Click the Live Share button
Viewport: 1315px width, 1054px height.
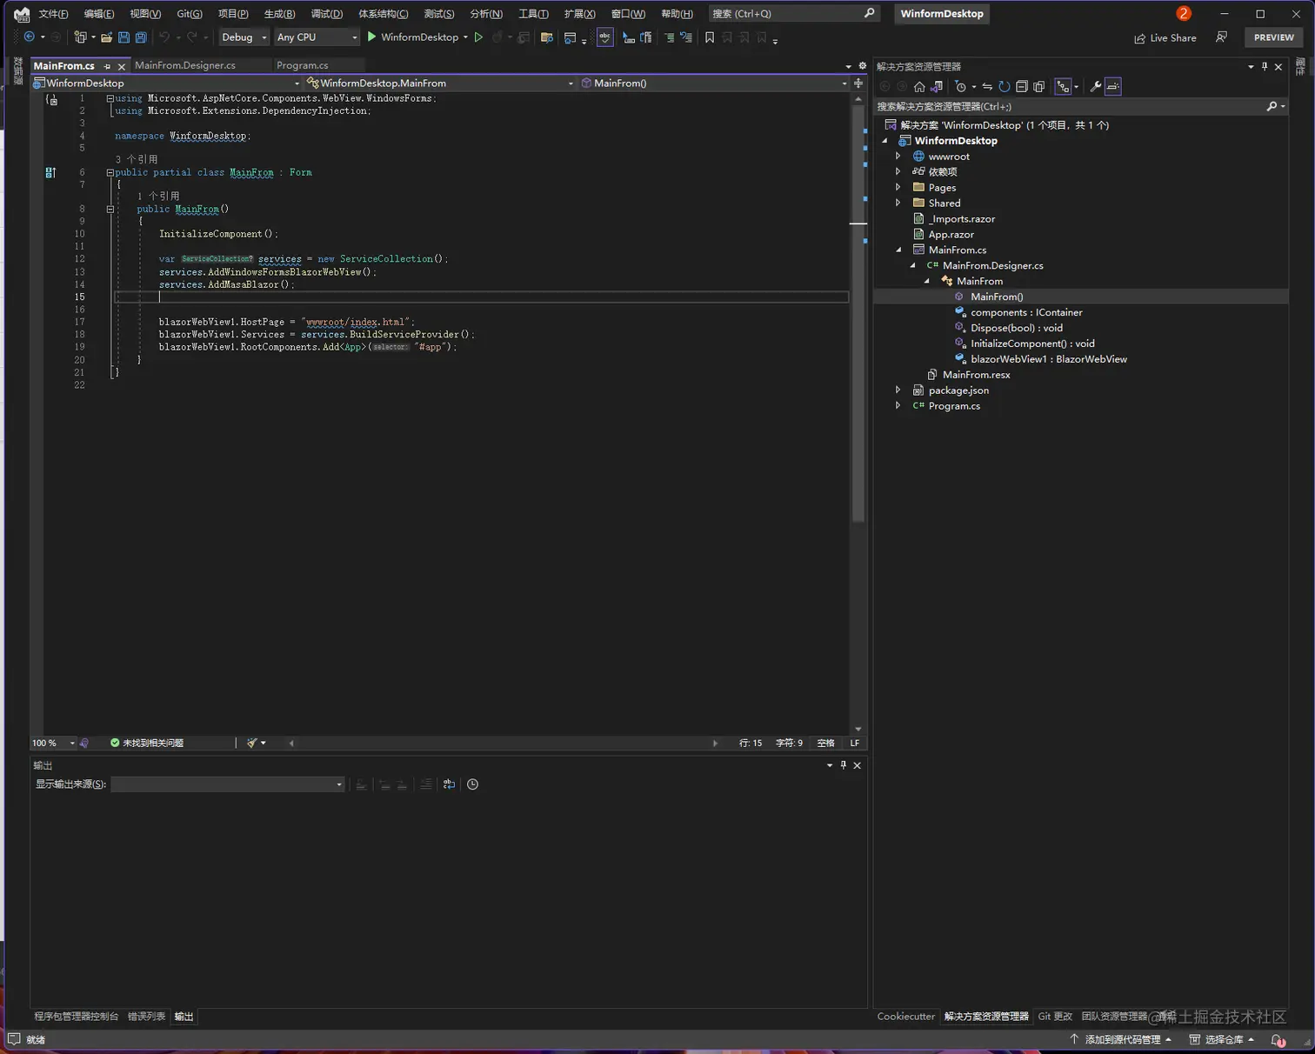point(1165,37)
